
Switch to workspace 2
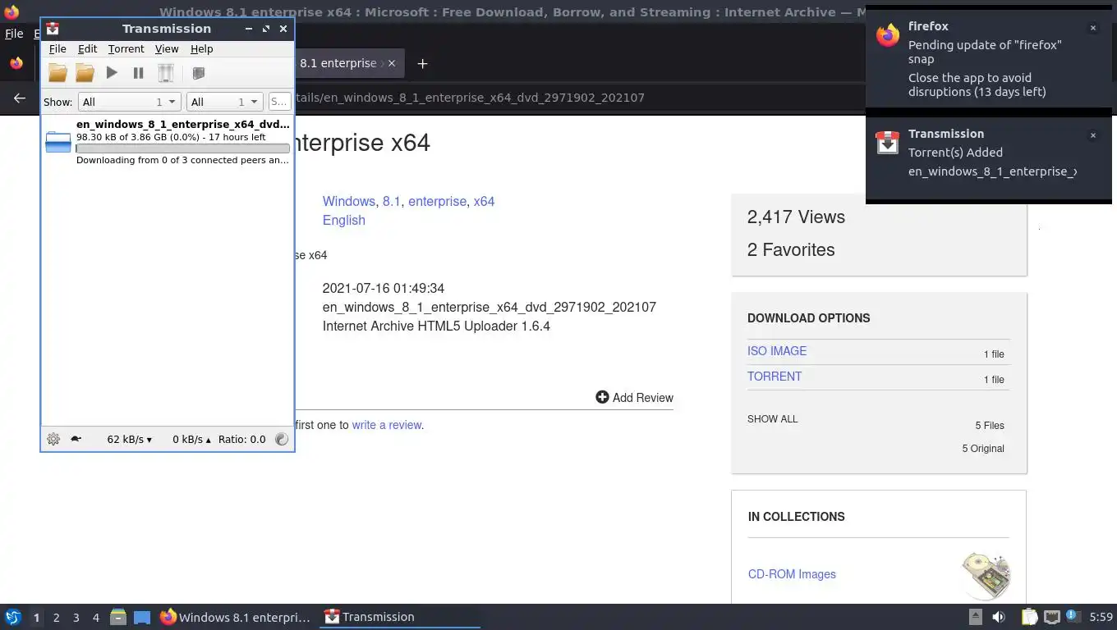[56, 618]
